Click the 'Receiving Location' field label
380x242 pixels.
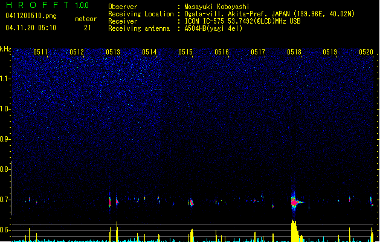(x=141, y=14)
